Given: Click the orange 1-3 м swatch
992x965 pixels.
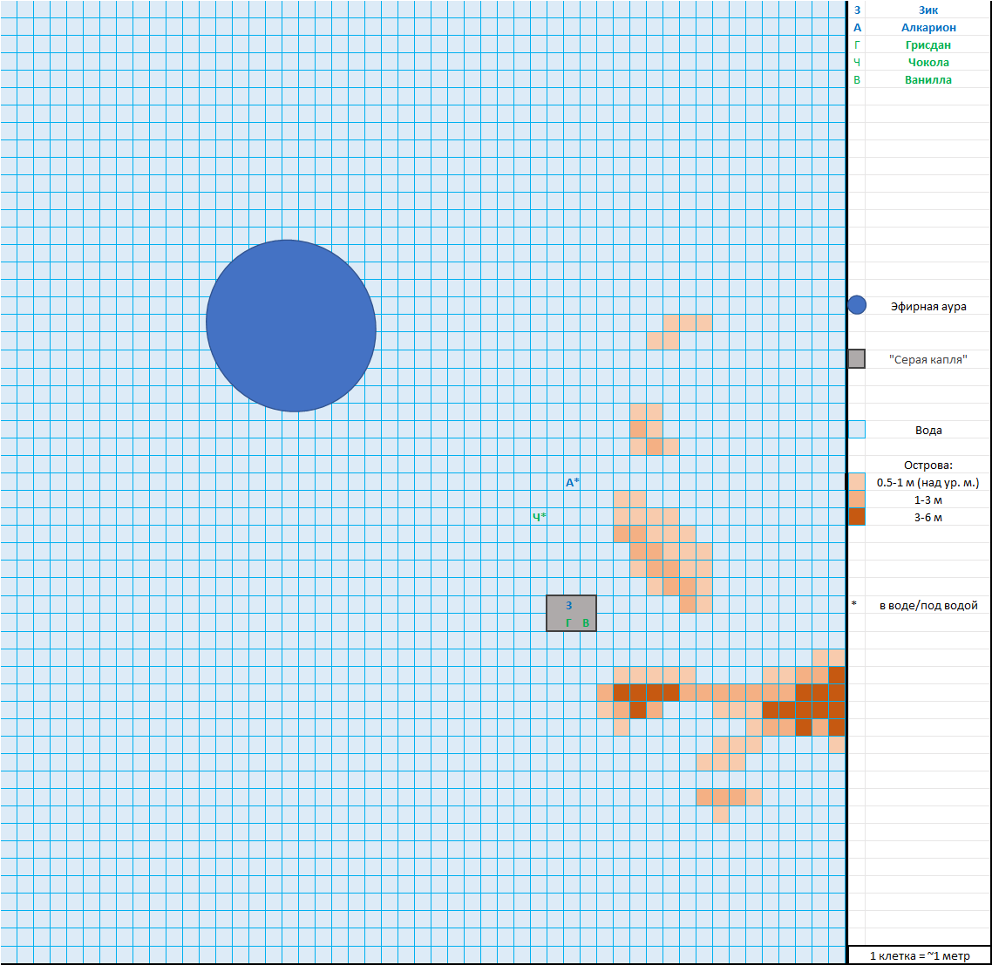Looking at the screenshot, I should pyautogui.click(x=857, y=499).
